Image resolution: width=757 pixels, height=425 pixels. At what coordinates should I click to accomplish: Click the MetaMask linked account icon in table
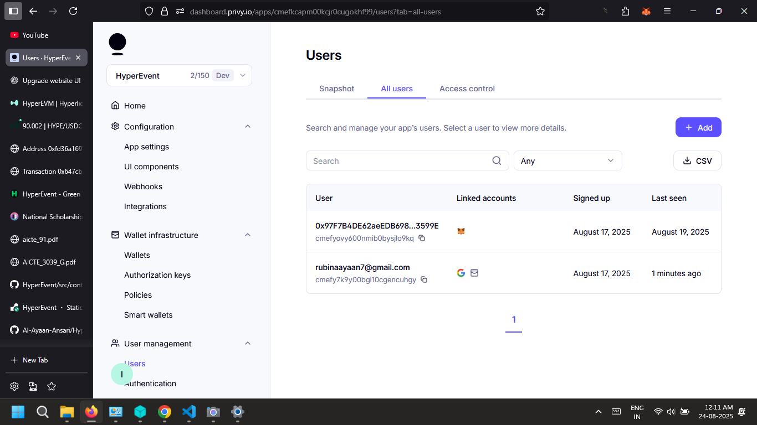[461, 231]
